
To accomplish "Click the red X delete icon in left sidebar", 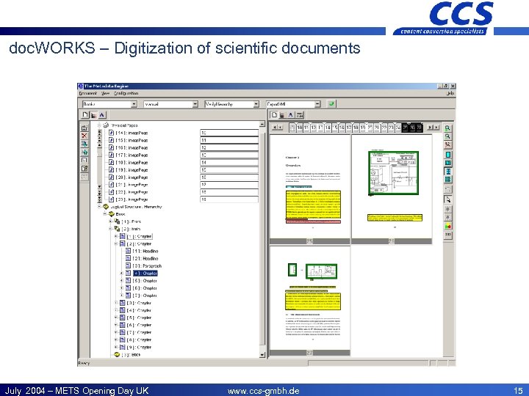I will pyautogui.click(x=84, y=136).
